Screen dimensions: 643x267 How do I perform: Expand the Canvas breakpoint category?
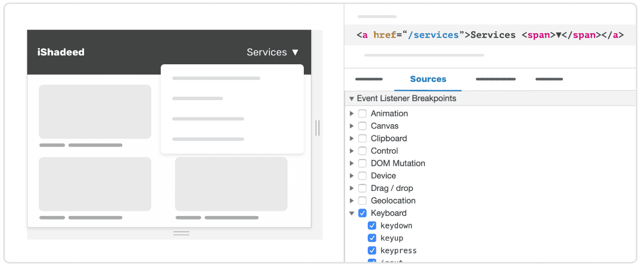click(351, 126)
